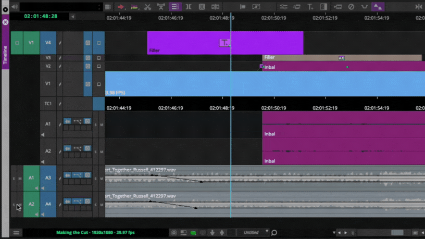This screenshot has width=425, height=239.
Task: Open the toolbar fast menu beside the meter bar
Action: [x=108, y=7]
